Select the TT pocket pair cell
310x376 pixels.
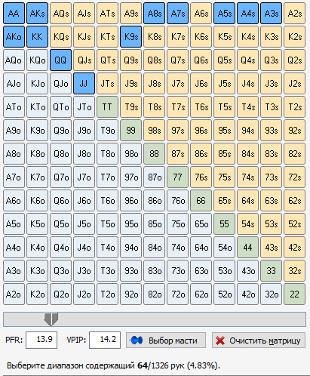coord(107,107)
